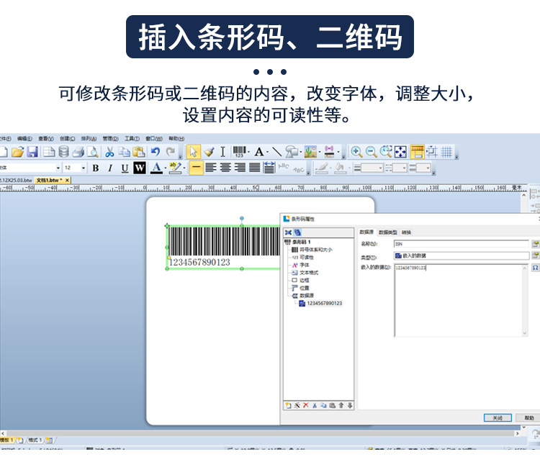
Task: Pick the format painter brush tool
Action: point(208,152)
